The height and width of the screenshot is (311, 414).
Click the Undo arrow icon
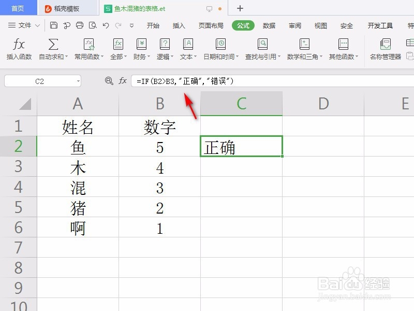click(106, 25)
